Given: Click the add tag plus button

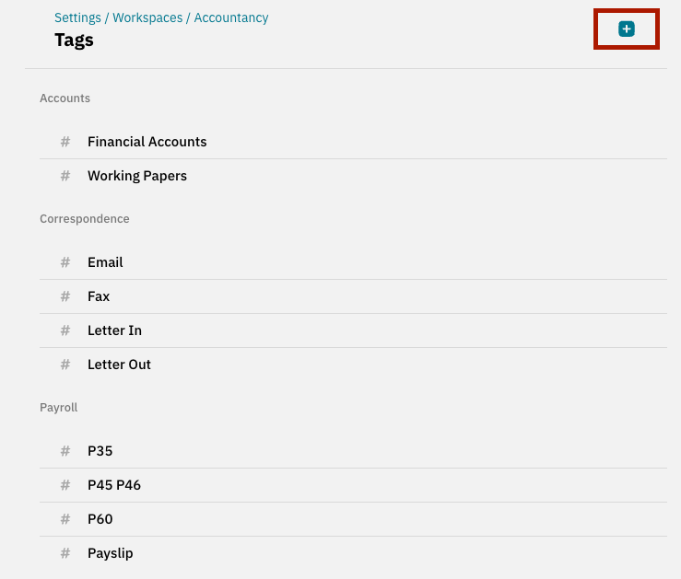Looking at the screenshot, I should pyautogui.click(x=627, y=29).
